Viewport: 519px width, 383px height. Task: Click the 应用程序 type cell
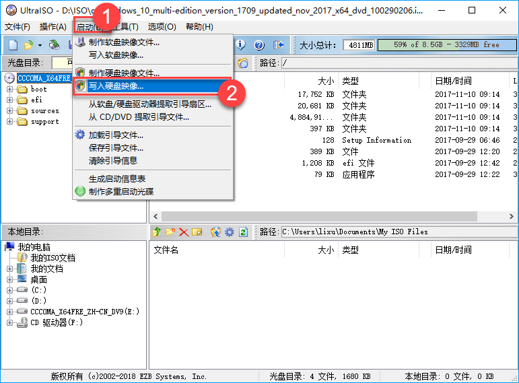(358, 174)
